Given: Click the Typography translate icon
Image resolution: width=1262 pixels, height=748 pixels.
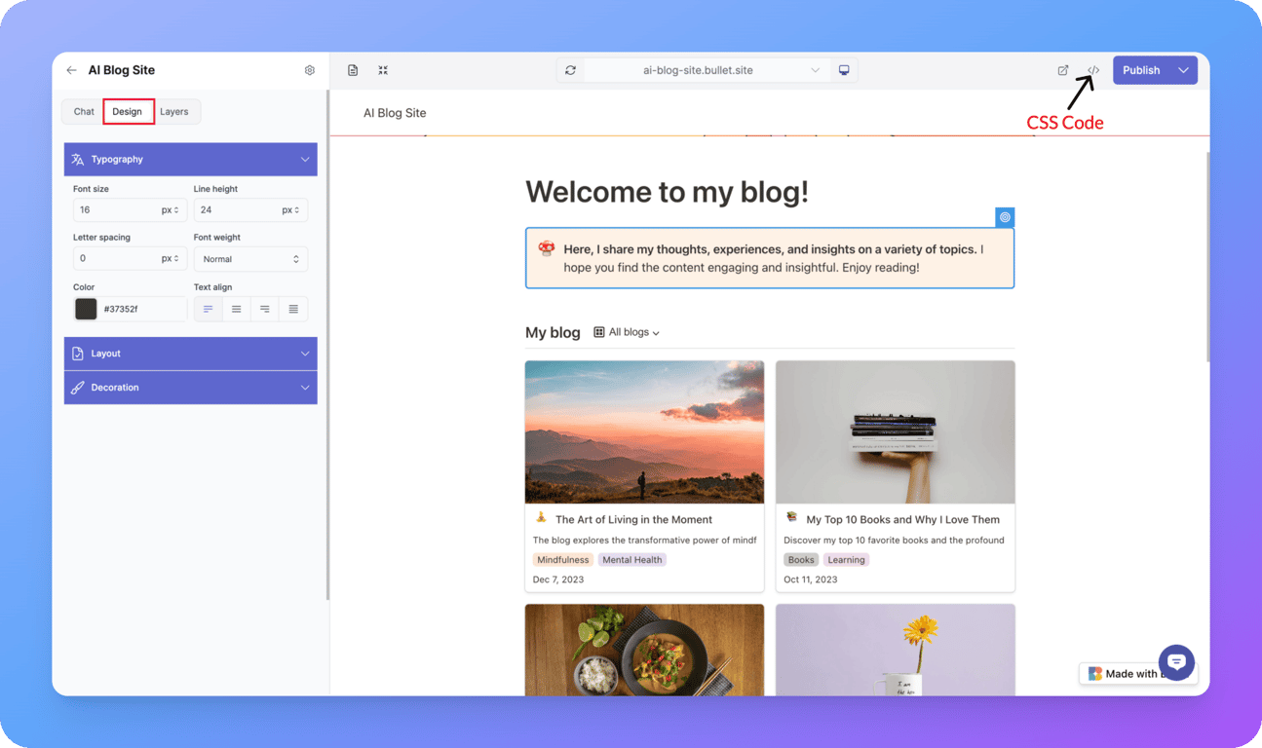Looking at the screenshot, I should (78, 160).
